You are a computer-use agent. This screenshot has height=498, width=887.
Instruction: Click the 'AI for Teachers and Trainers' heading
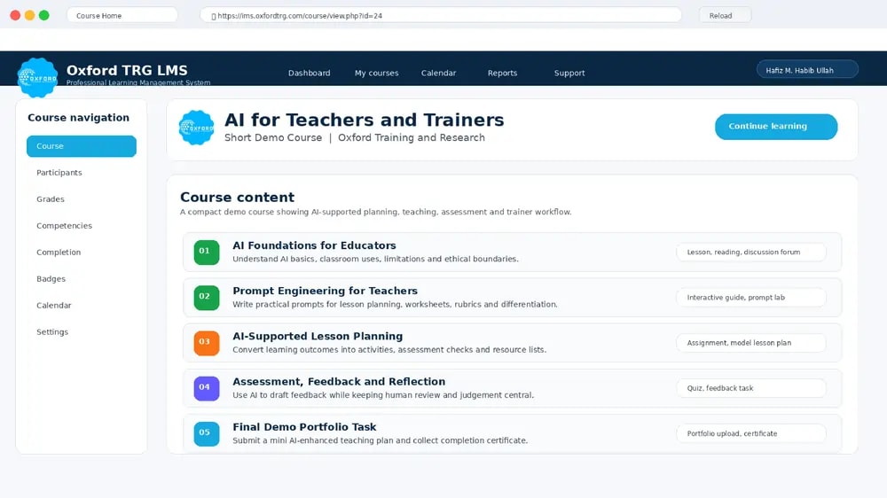364,120
